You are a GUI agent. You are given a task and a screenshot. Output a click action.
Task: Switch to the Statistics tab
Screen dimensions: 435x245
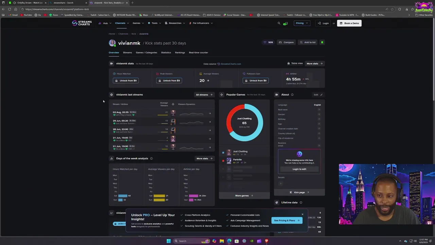coord(166,52)
